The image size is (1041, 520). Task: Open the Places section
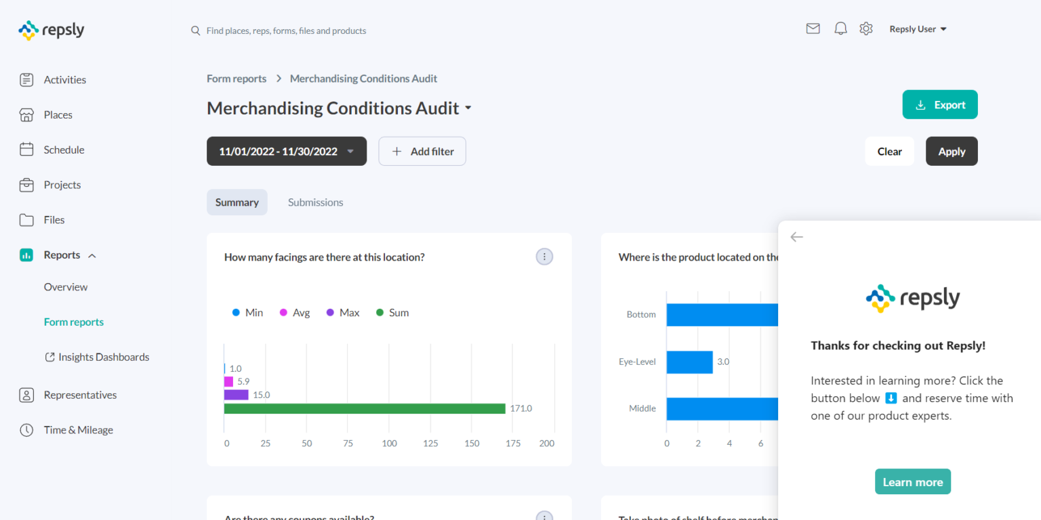58,114
